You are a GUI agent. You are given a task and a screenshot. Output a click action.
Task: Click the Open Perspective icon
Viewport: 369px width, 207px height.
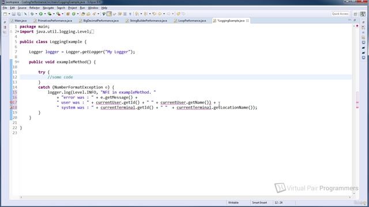coord(356,14)
